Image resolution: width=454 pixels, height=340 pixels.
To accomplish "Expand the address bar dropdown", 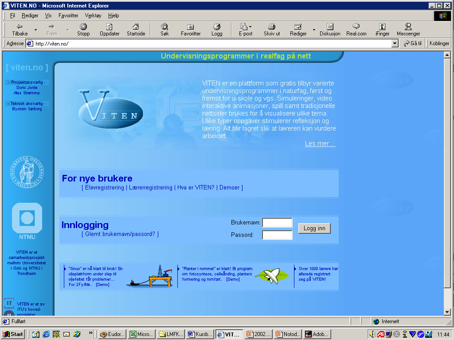I will [x=395, y=43].
